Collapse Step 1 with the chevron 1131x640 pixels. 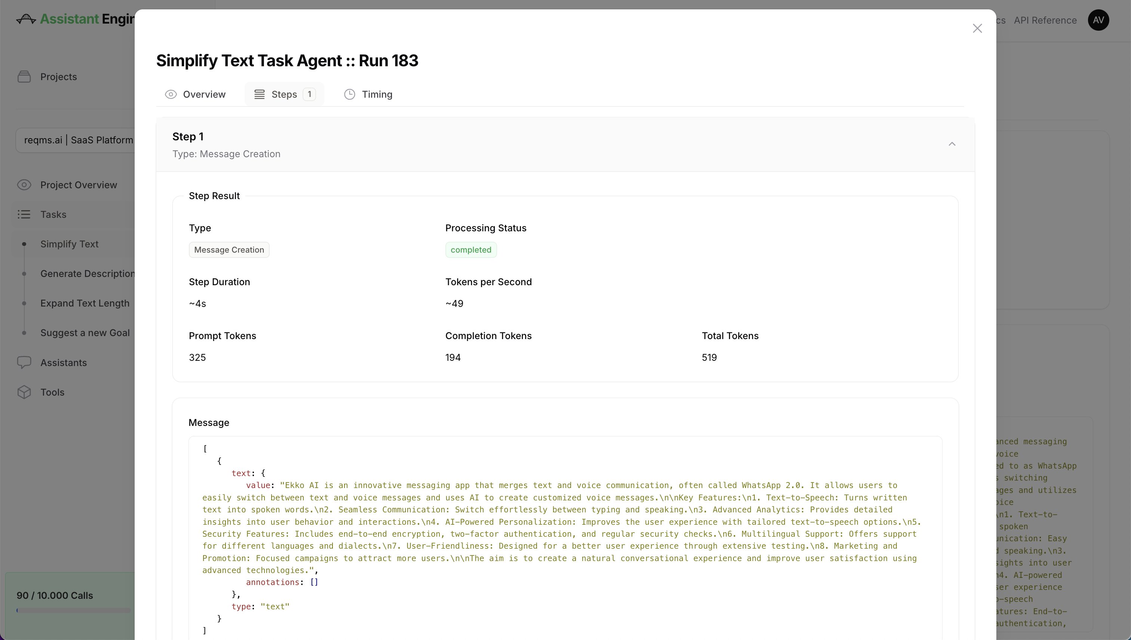point(952,144)
